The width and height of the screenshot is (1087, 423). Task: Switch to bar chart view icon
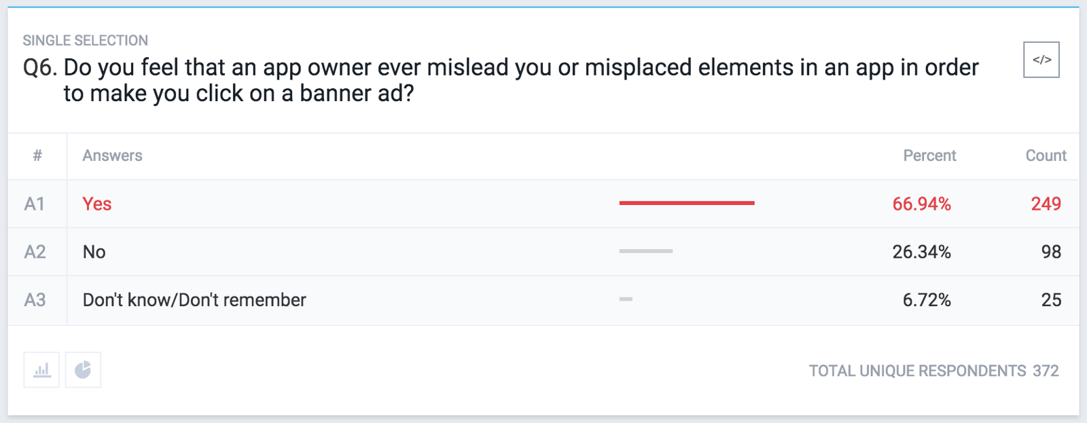41,370
